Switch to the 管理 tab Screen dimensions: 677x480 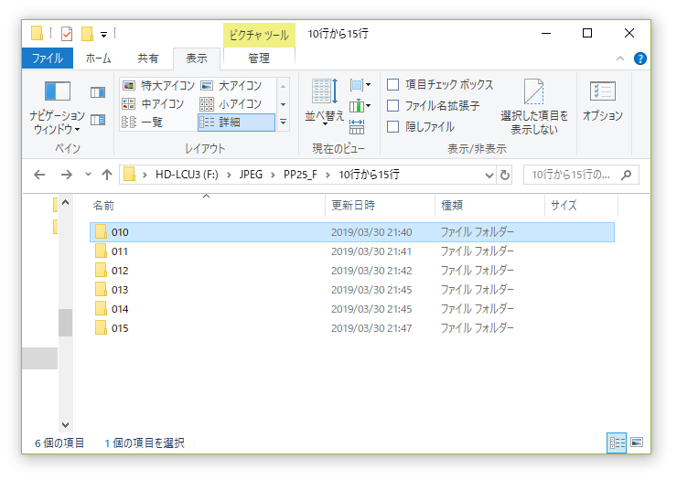259,59
